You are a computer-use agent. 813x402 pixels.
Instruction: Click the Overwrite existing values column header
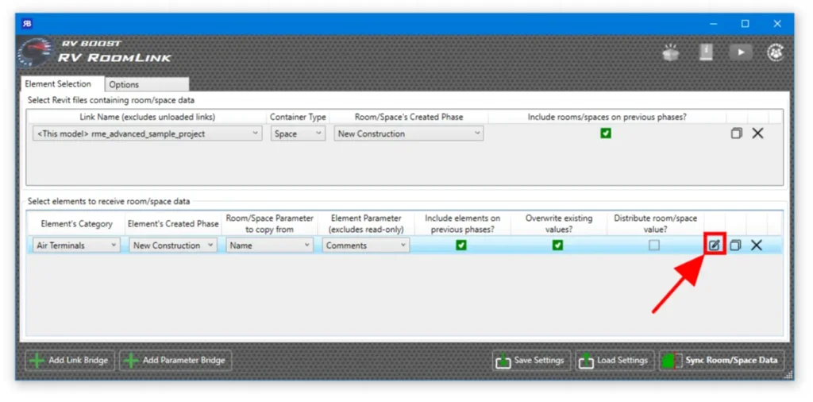click(x=559, y=223)
